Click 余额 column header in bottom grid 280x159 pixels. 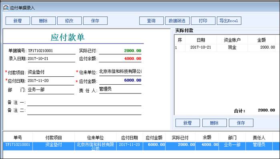point(207,138)
